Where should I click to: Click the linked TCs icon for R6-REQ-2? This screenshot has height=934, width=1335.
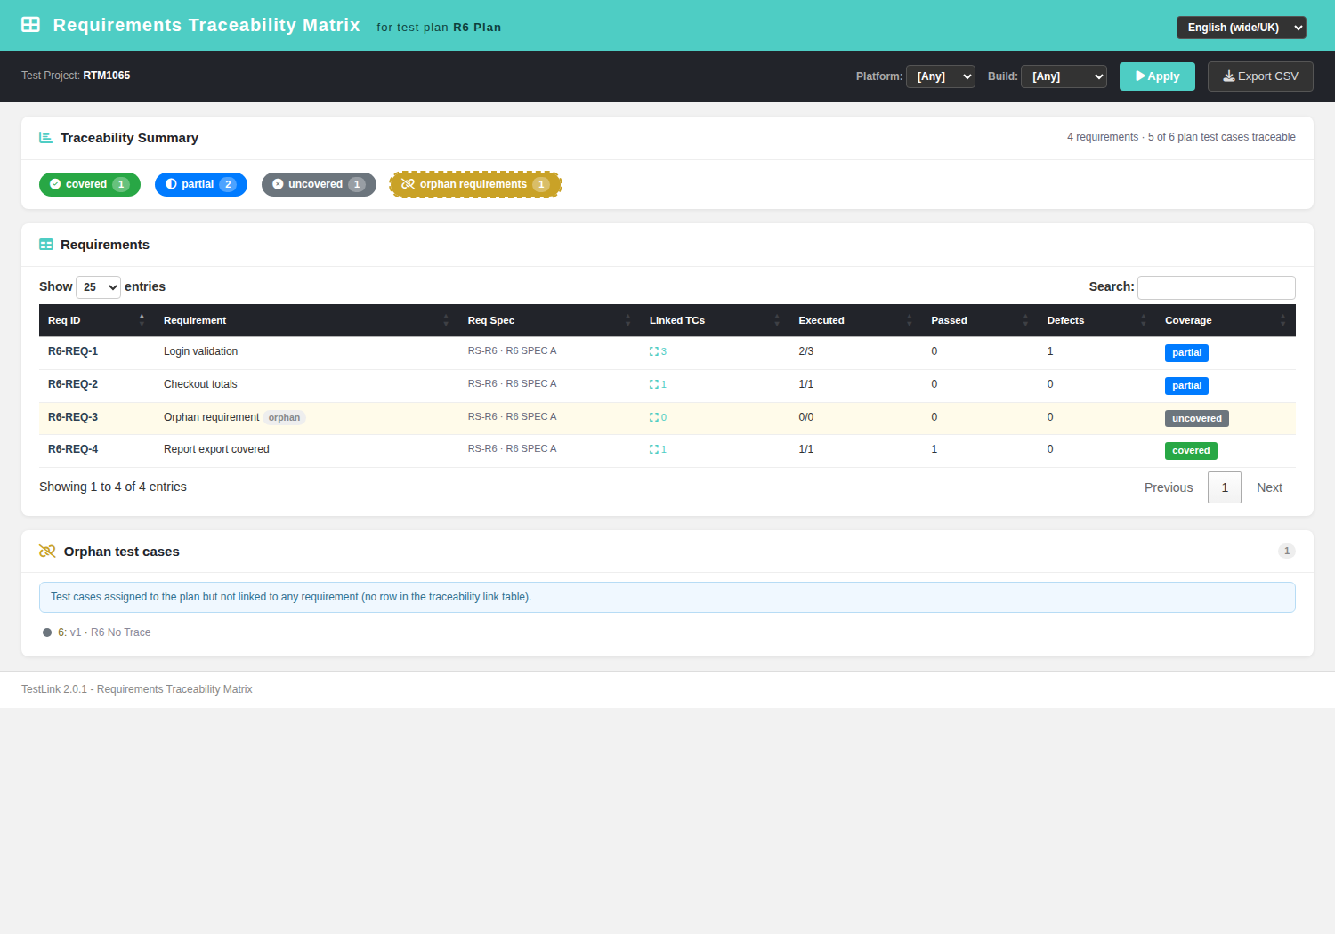point(654,384)
